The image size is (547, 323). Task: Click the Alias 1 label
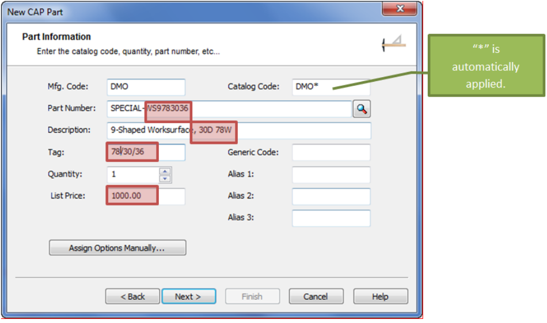coord(241,174)
